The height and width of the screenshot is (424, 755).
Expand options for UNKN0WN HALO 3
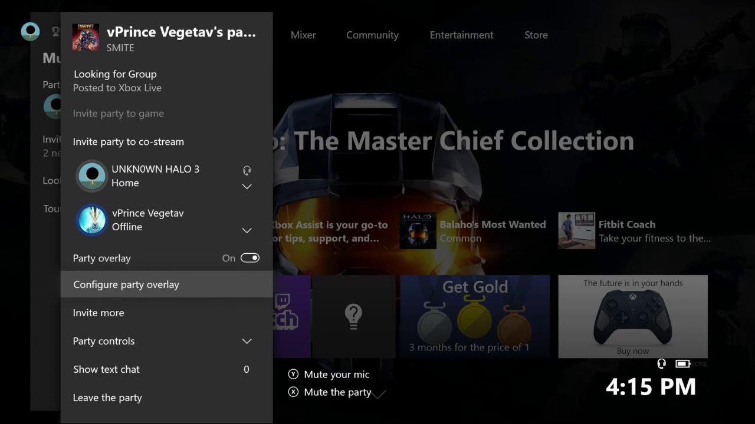(247, 187)
